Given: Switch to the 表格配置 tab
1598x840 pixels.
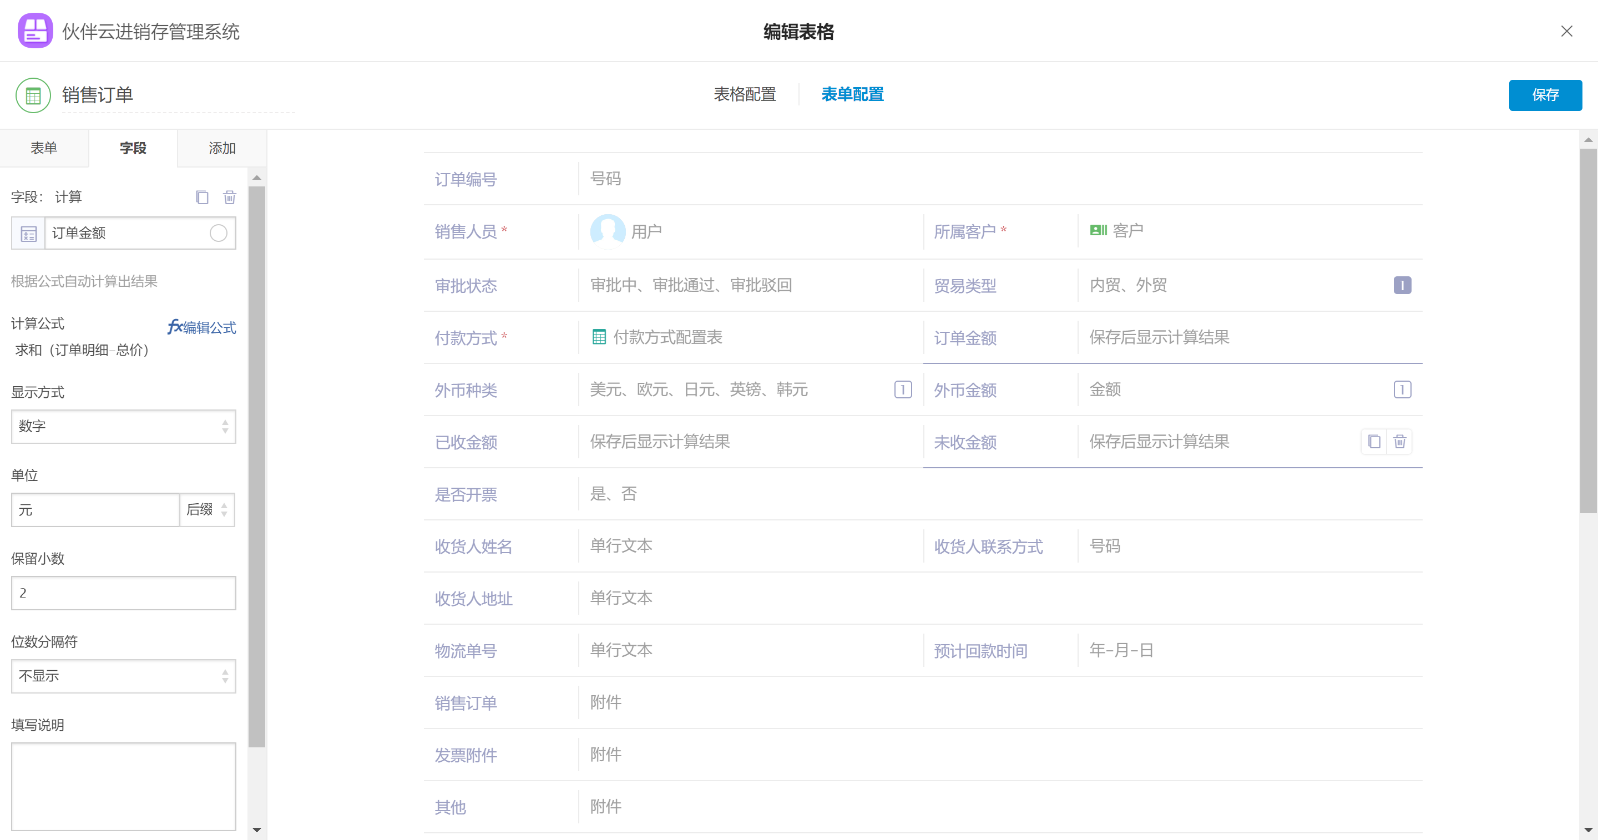Looking at the screenshot, I should pyautogui.click(x=745, y=94).
